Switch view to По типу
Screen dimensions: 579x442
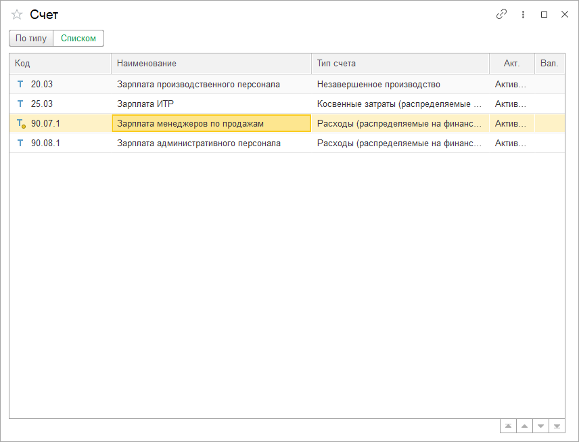tap(31, 39)
